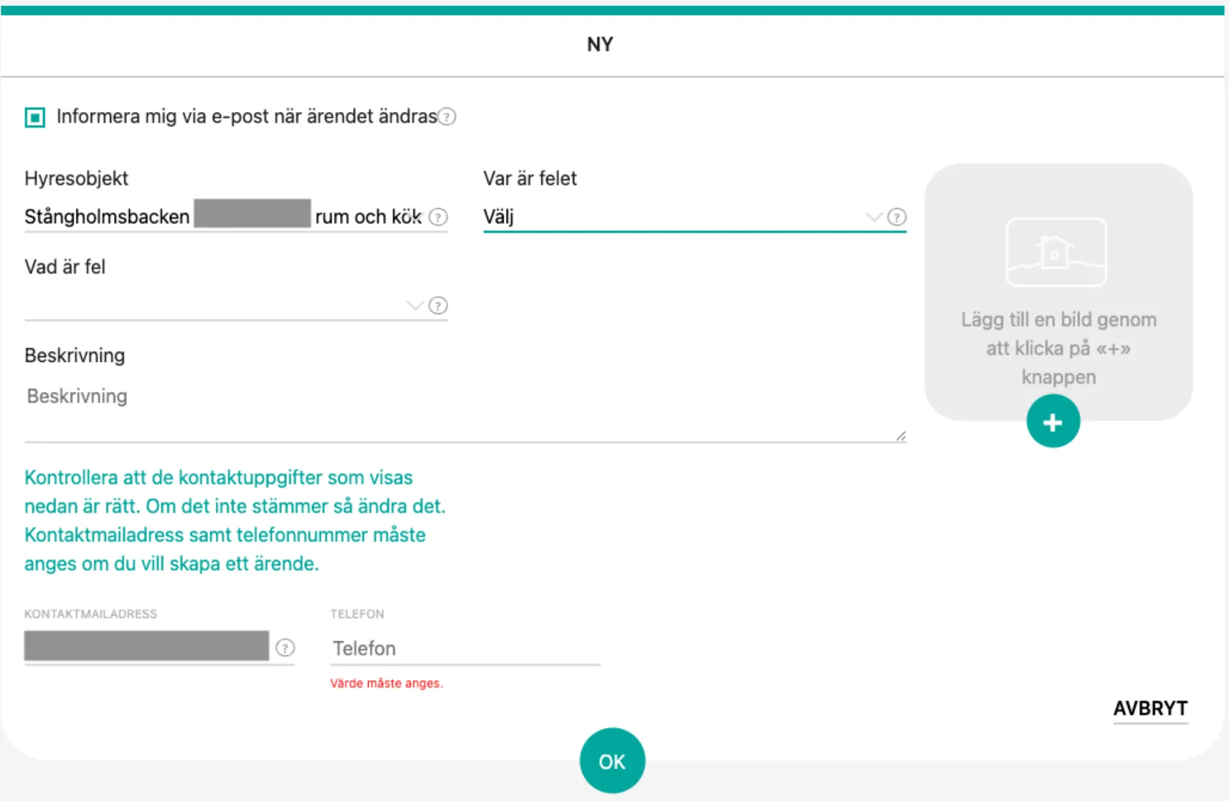Click help icon next to e-post notification
Image resolution: width=1229 pixels, height=801 pixels.
coord(447,117)
